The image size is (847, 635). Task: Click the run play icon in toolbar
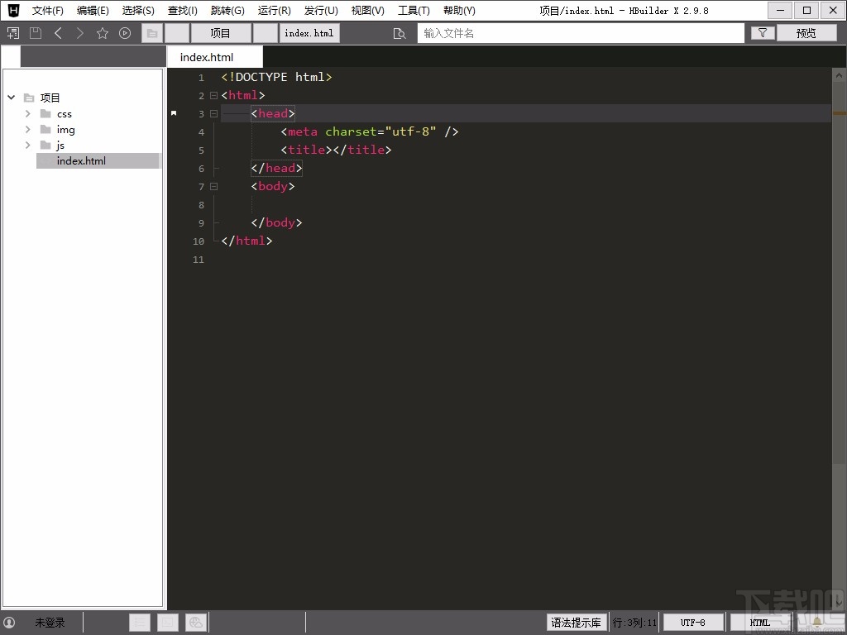(x=125, y=33)
